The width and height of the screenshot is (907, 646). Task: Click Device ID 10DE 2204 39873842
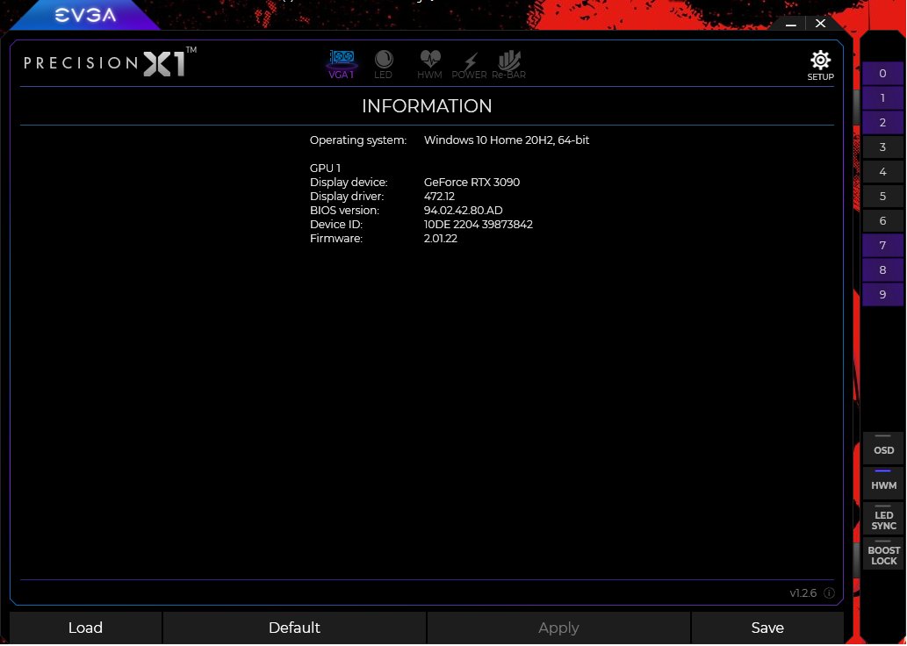click(x=479, y=225)
